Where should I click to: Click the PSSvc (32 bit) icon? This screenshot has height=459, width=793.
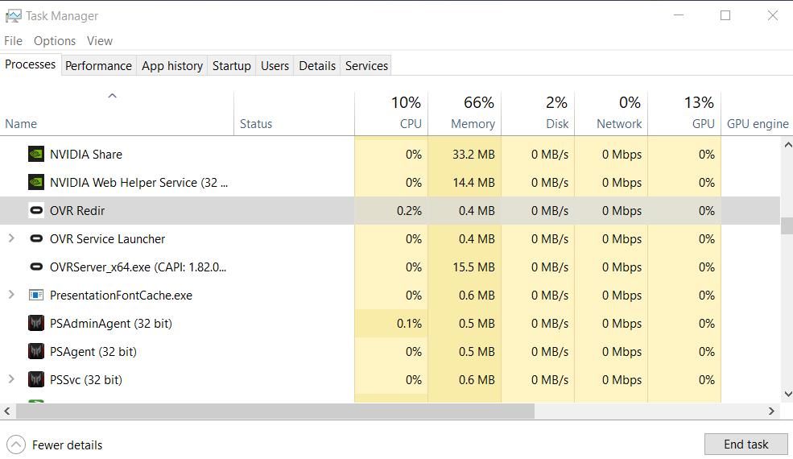pyautogui.click(x=35, y=380)
